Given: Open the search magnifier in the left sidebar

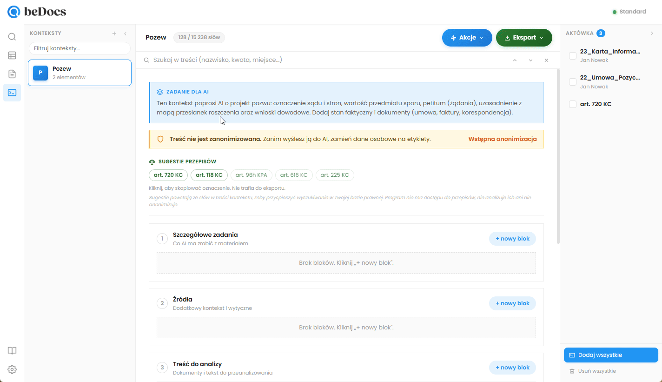Looking at the screenshot, I should [x=12, y=37].
